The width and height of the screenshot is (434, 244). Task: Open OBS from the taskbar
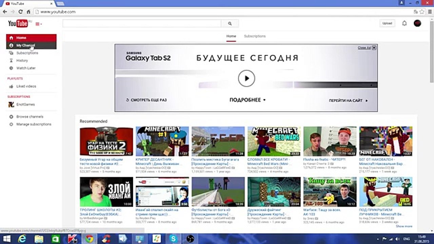(x=190, y=239)
